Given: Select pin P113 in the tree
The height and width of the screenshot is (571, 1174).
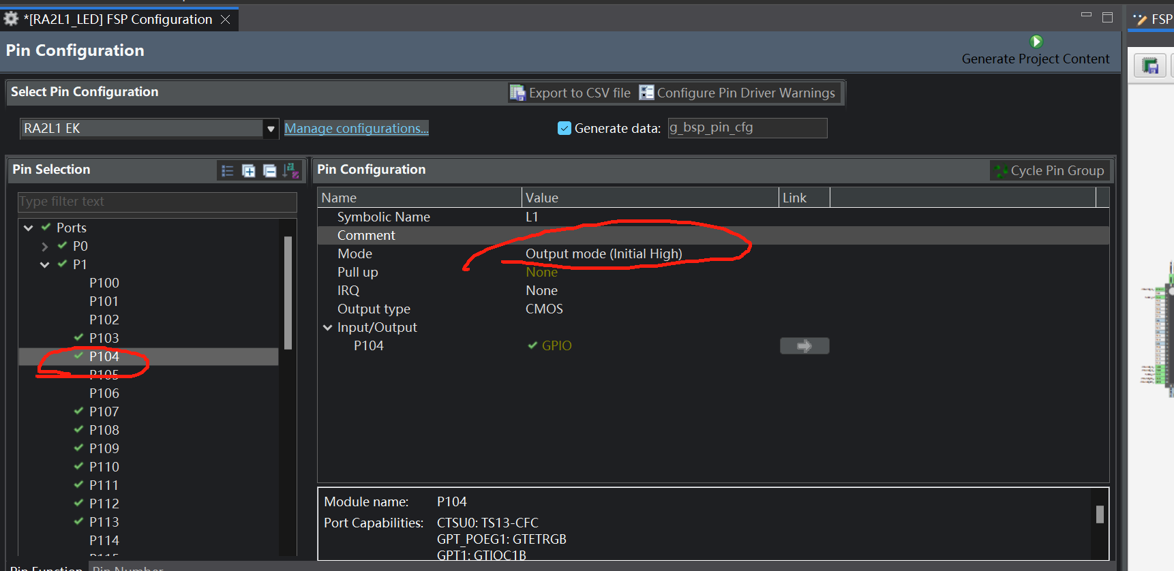Looking at the screenshot, I should pos(104,522).
